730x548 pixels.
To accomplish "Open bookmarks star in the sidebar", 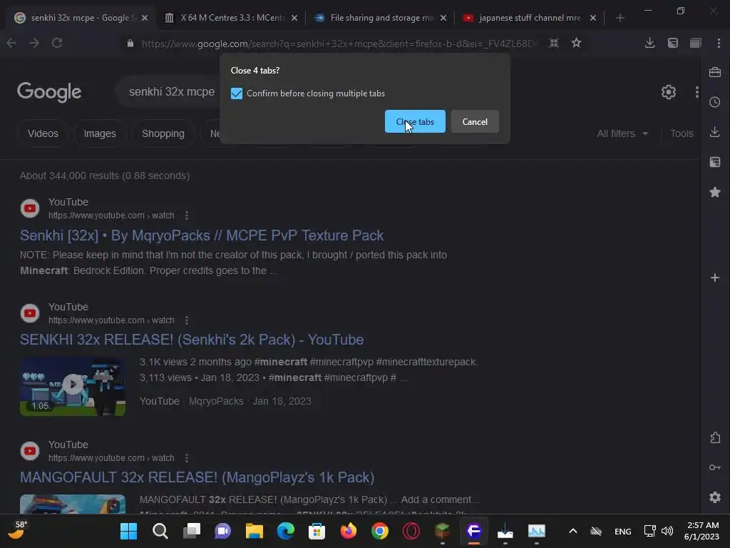I will coord(715,192).
